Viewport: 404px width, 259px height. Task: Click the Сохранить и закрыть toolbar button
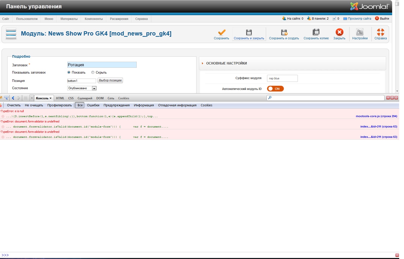point(249,34)
